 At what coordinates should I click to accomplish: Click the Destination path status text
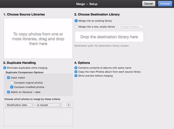[101, 46]
